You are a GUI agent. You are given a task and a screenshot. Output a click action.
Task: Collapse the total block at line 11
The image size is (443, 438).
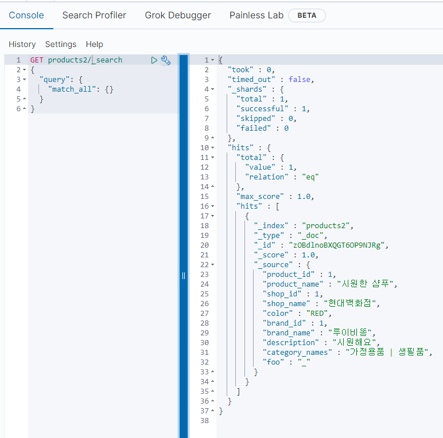click(x=213, y=158)
